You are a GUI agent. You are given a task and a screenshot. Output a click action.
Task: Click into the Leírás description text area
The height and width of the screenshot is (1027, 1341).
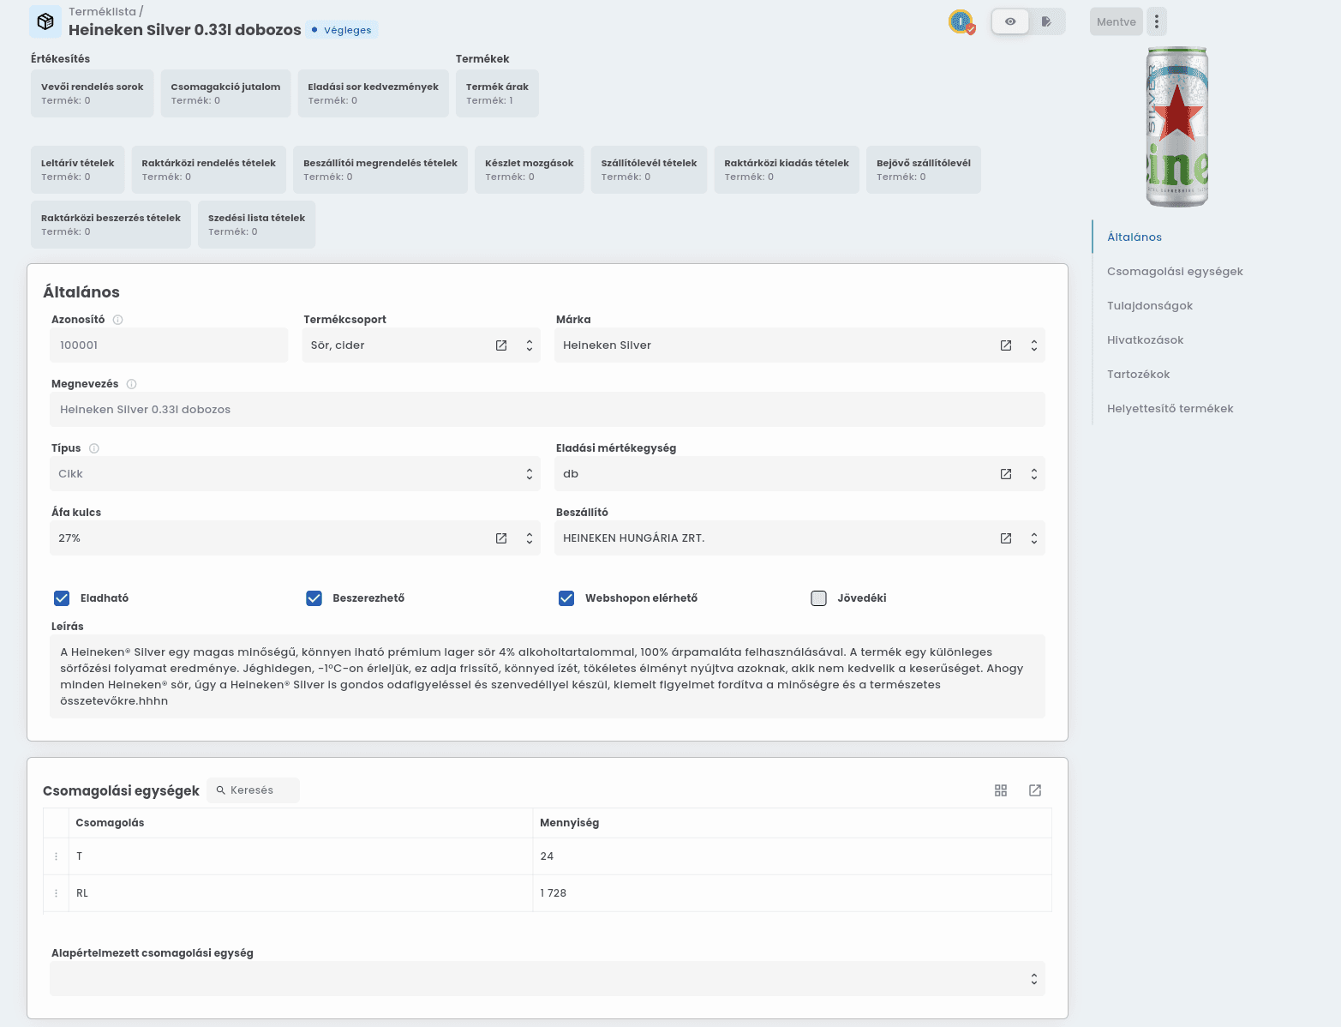[547, 676]
